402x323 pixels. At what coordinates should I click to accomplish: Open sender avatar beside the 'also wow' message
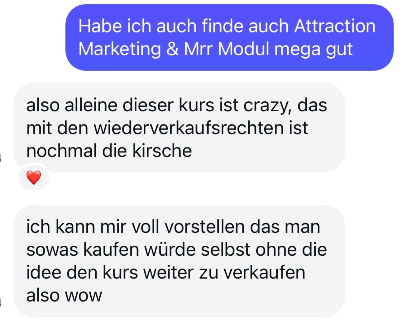click(x=1, y=302)
